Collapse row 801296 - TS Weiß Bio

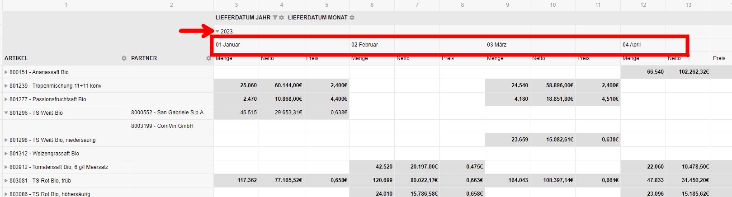click(6, 113)
